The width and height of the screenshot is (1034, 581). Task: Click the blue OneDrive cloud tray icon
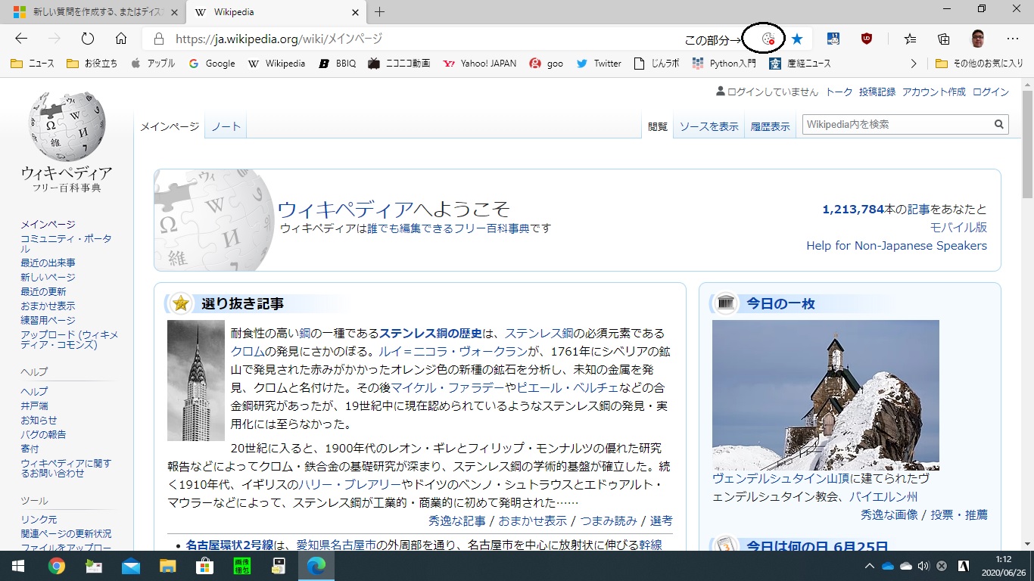click(x=888, y=566)
